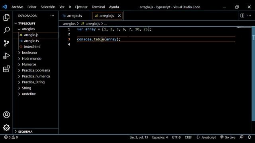The width and height of the screenshot is (255, 143).
Task: Click arreglo.js in the breadcrumb
Action: 93,24
